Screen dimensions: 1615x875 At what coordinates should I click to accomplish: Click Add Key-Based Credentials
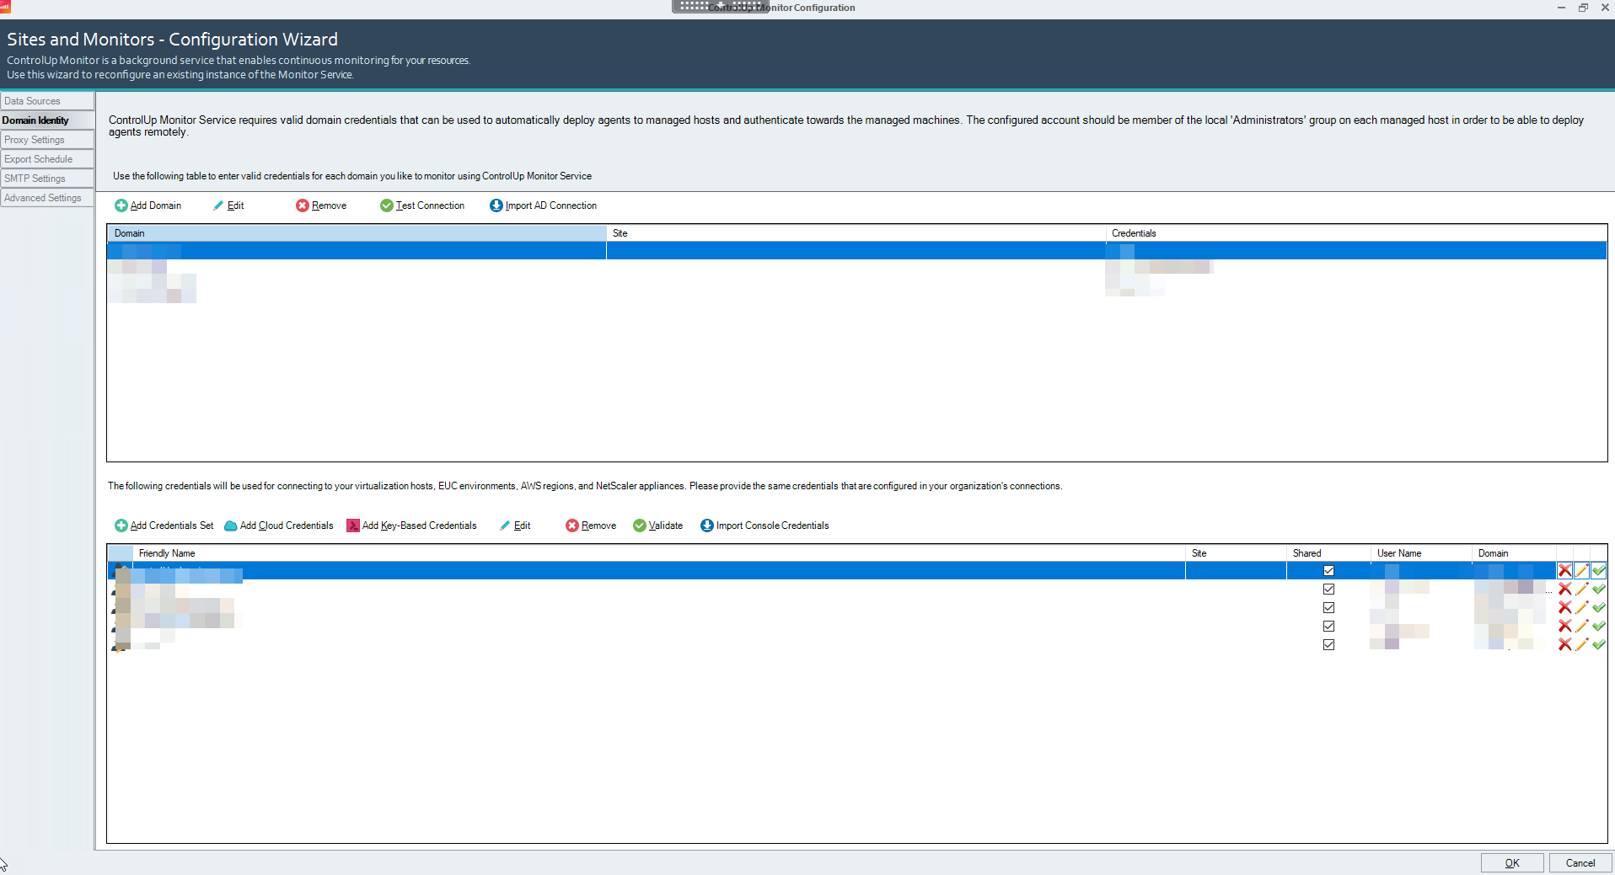[x=412, y=526]
